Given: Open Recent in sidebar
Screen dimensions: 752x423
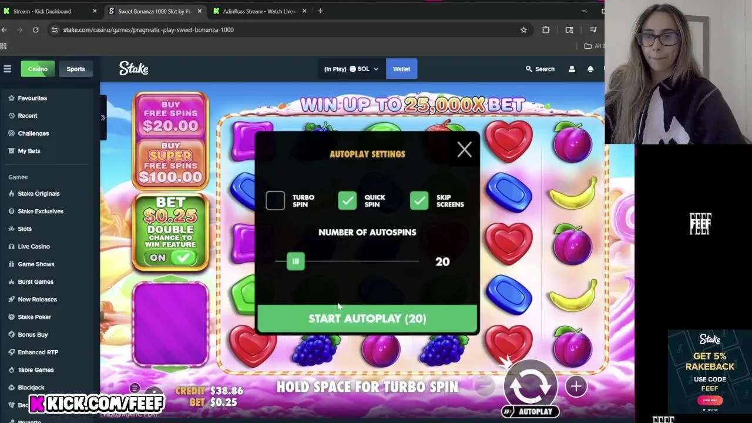Looking at the screenshot, I should coord(28,116).
